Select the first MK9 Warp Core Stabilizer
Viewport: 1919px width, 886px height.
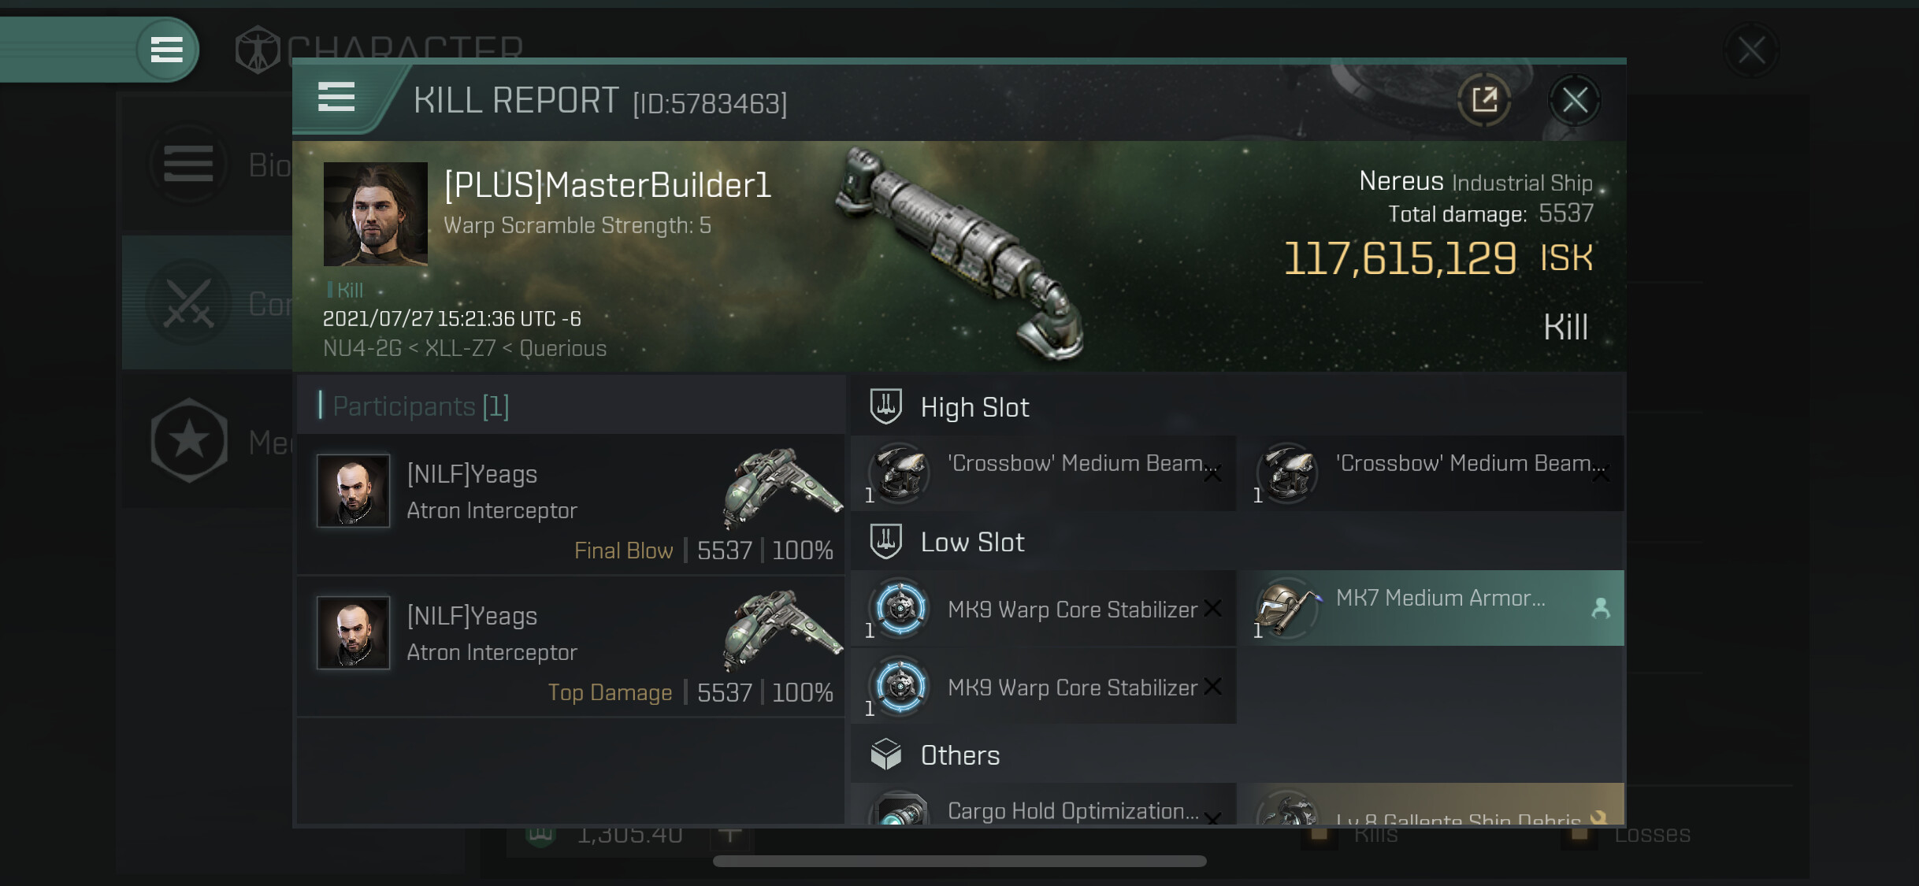click(1044, 609)
